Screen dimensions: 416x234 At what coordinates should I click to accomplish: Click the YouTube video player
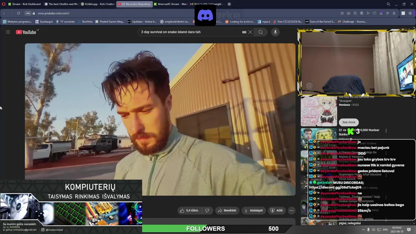pos(160,119)
